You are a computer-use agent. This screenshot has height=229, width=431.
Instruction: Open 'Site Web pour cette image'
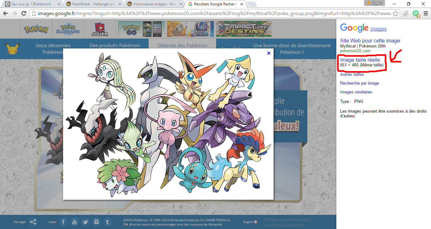click(x=370, y=41)
